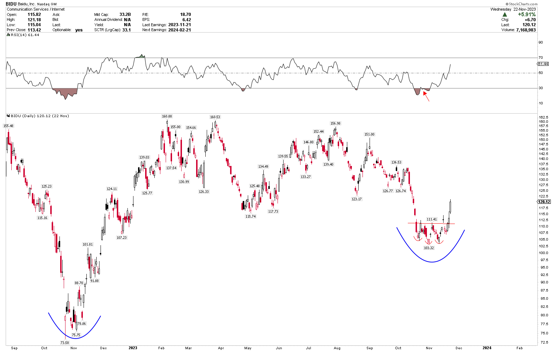This screenshot has height=351, width=554.
Task: Click the Jul label on time axis
Action: 308,348
